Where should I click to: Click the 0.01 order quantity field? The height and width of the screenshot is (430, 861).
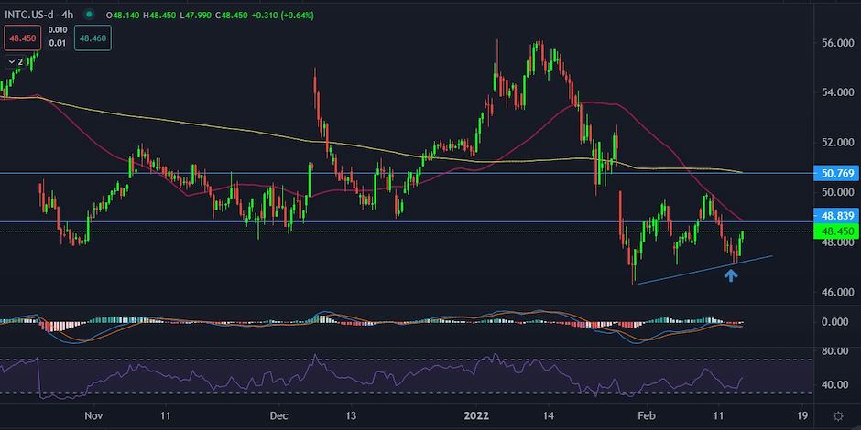pos(56,44)
